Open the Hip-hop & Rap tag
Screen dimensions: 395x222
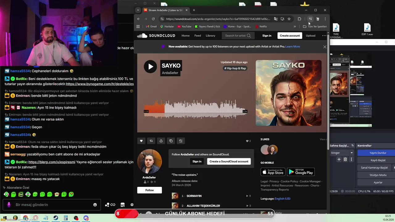(235, 68)
